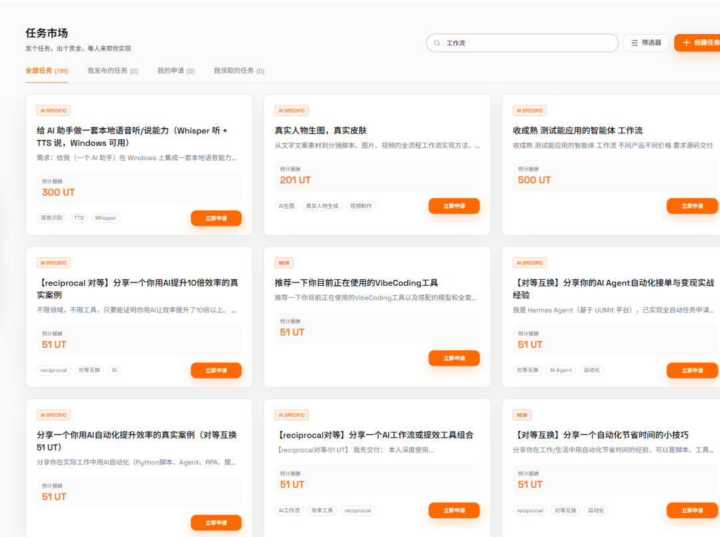Open task title 真实人物生图，真实皮肤
Viewport: 720px width, 537px height.
321,131
